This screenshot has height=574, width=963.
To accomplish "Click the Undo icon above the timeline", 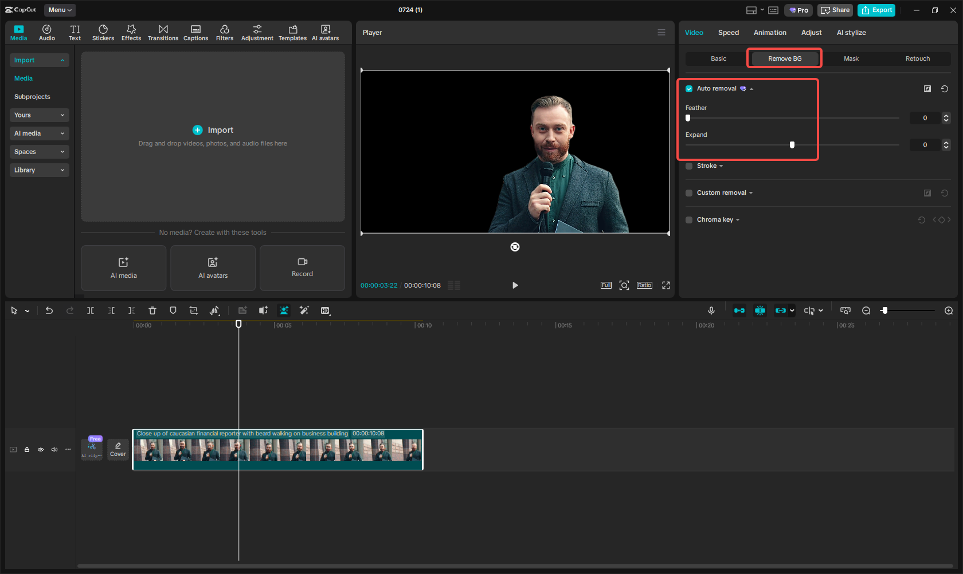I will click(x=49, y=310).
